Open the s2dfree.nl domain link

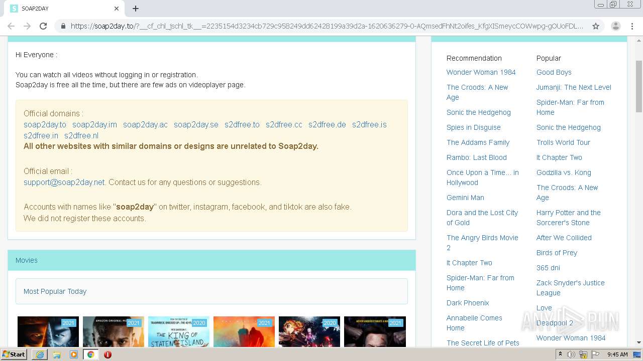(x=81, y=135)
